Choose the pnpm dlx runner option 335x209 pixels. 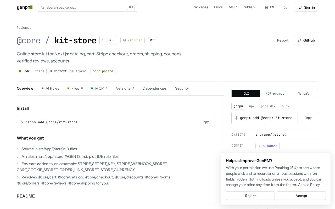click(x=268, y=106)
